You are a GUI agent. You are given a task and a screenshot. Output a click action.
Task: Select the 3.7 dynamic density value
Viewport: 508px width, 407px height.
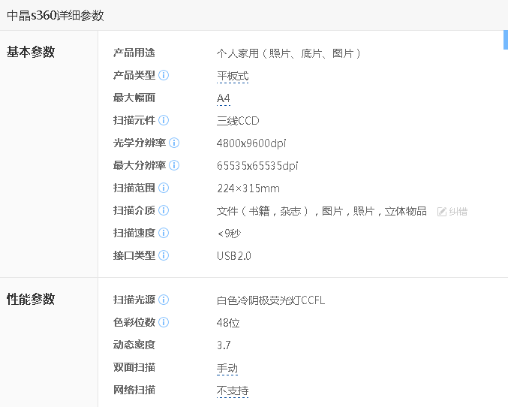(224, 345)
